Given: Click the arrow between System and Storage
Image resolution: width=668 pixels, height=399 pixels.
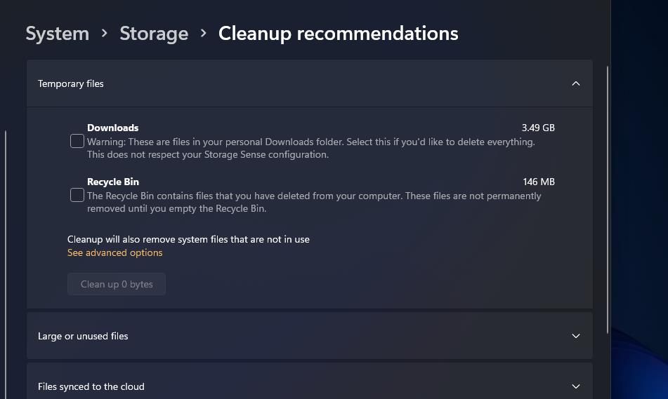Looking at the screenshot, I should [x=104, y=34].
